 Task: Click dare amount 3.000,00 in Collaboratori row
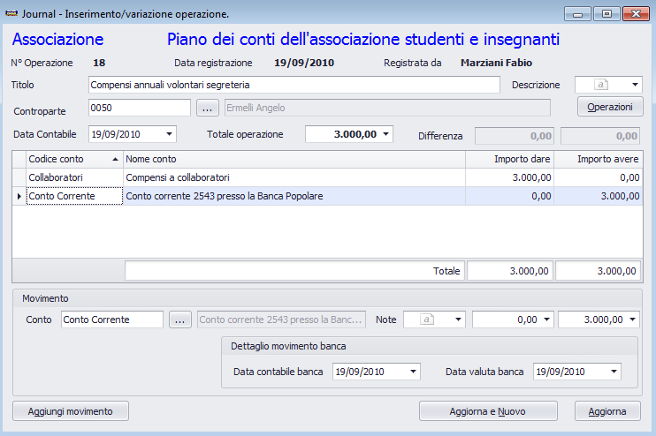pyautogui.click(x=509, y=177)
